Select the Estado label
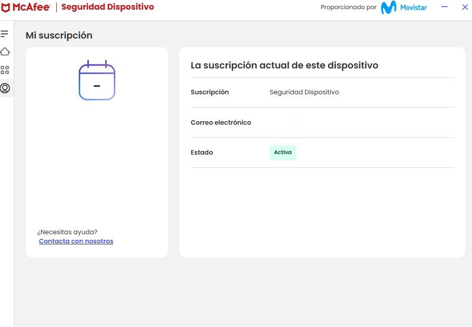 tap(202, 152)
